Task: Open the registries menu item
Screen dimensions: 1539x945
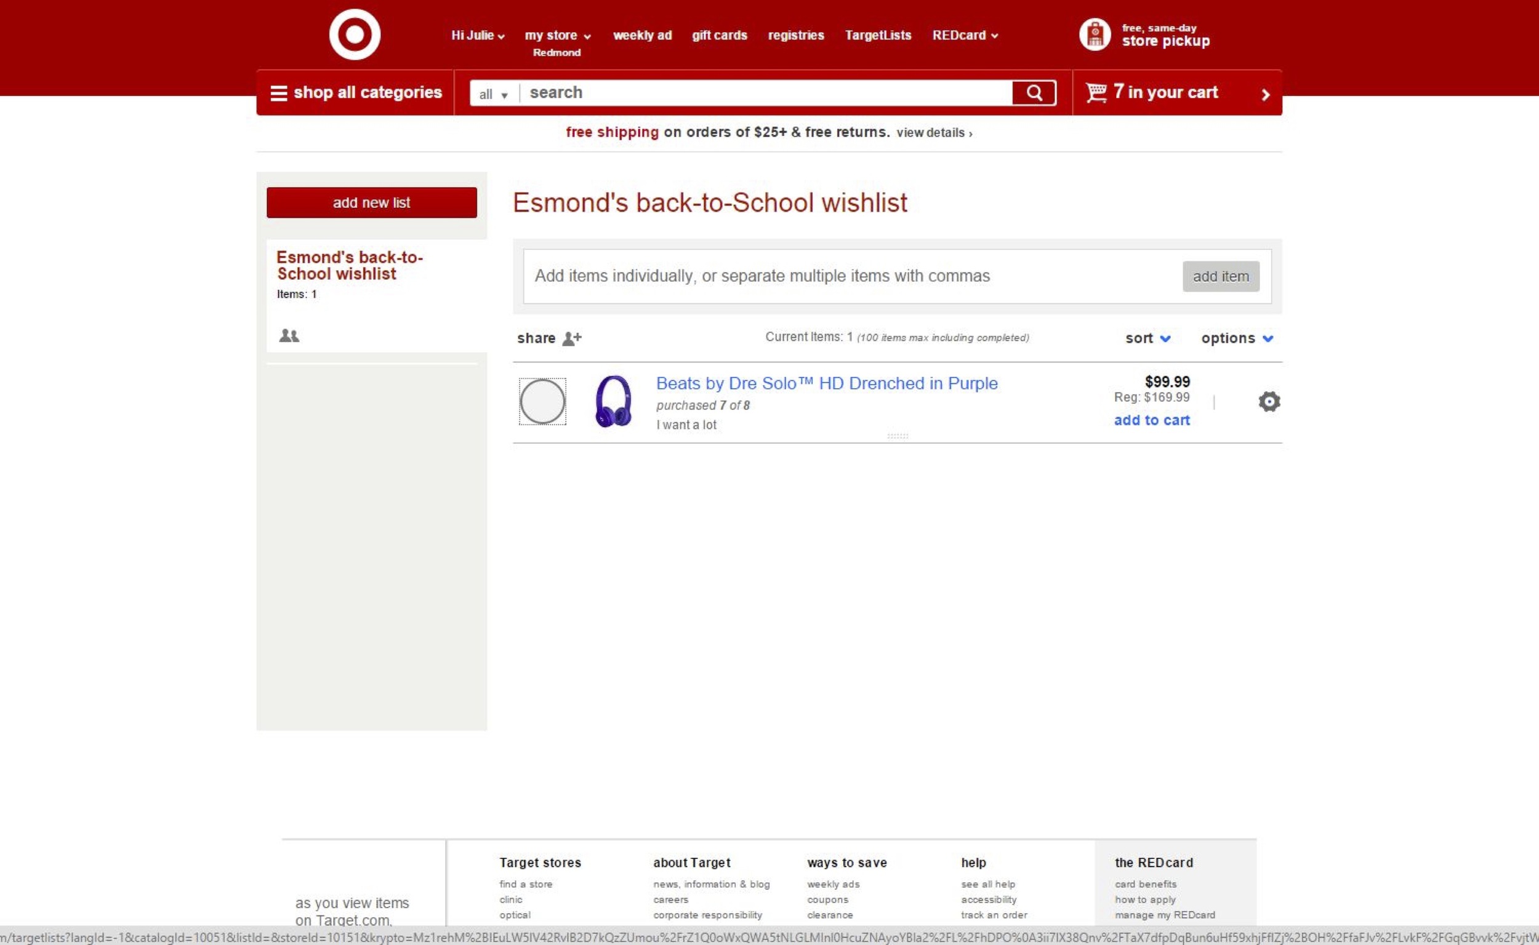Action: tap(795, 36)
